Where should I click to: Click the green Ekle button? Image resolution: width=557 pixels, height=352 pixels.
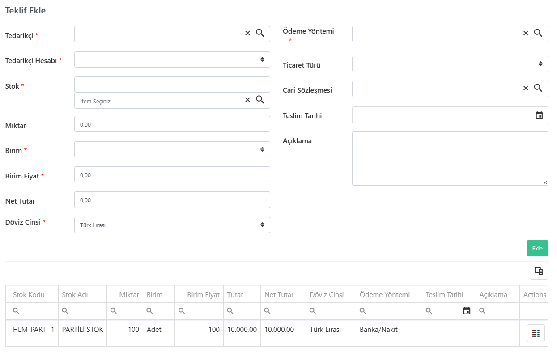coord(537,248)
